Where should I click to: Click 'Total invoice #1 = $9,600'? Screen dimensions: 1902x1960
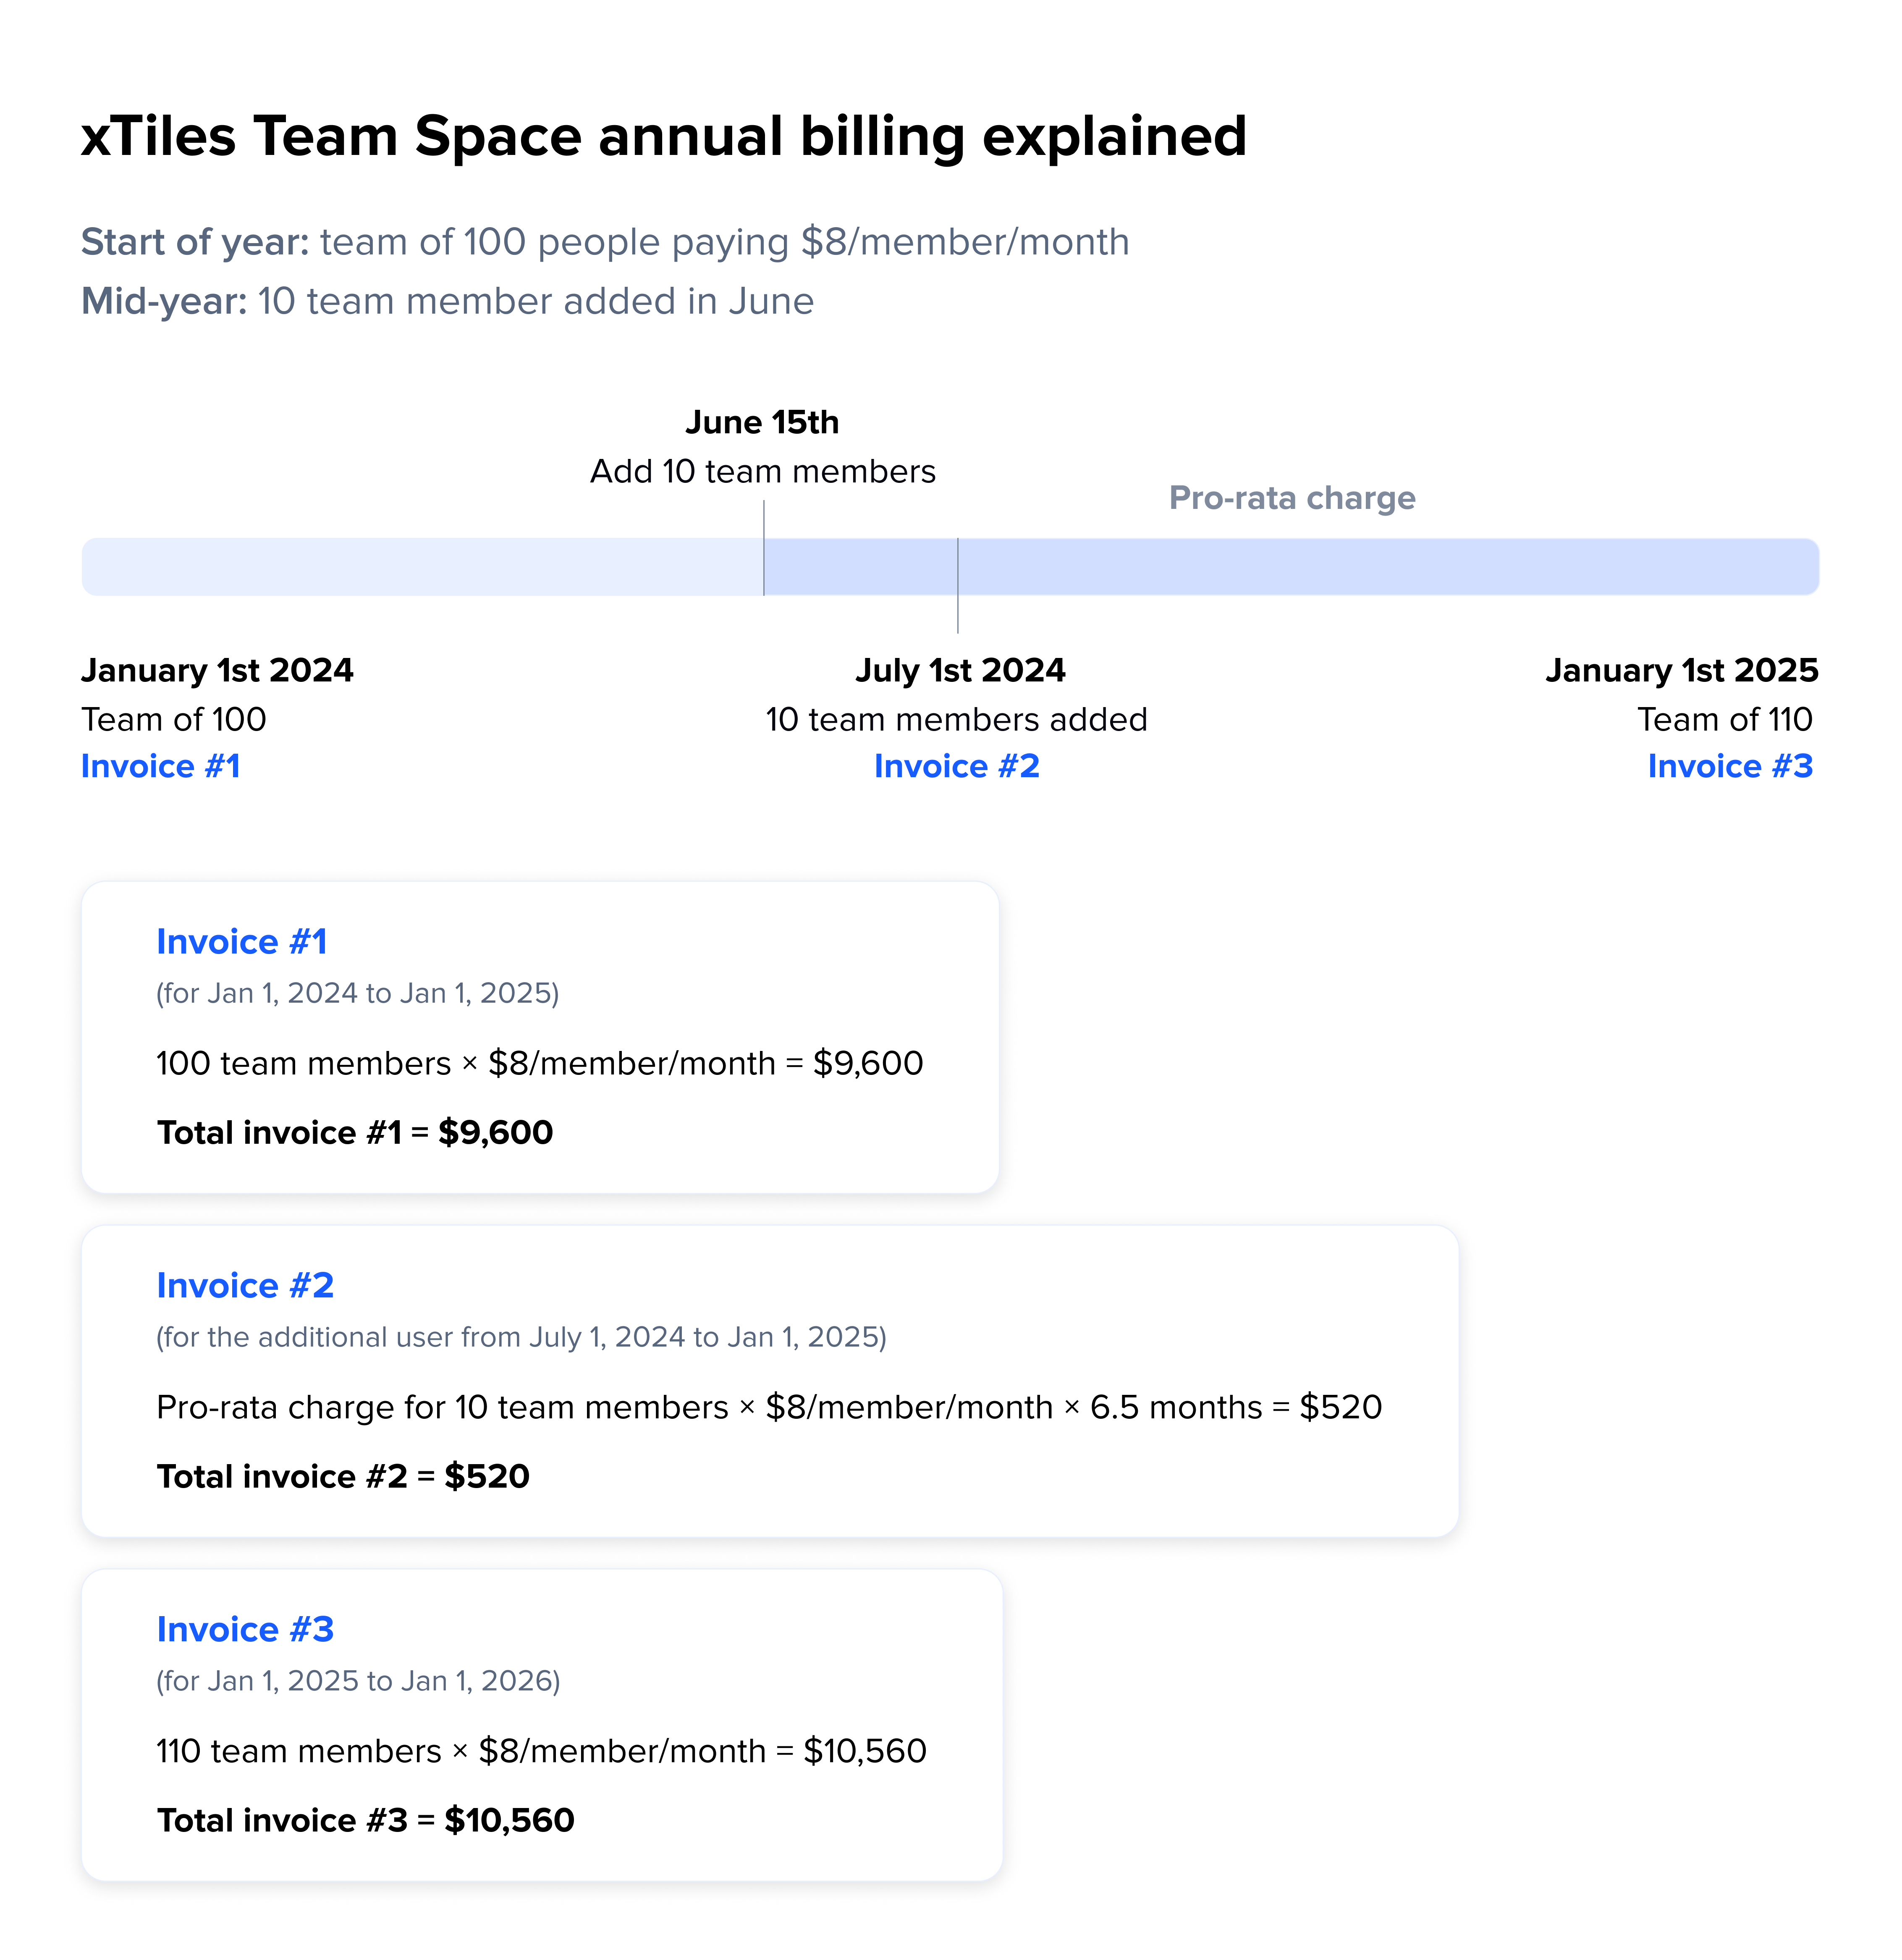(355, 1132)
